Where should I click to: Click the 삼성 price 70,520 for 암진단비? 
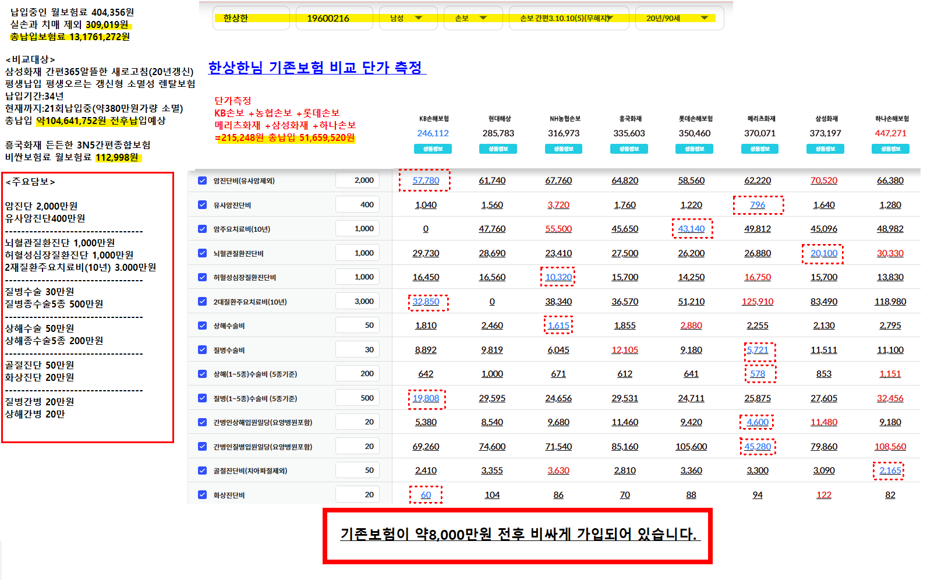[824, 181]
